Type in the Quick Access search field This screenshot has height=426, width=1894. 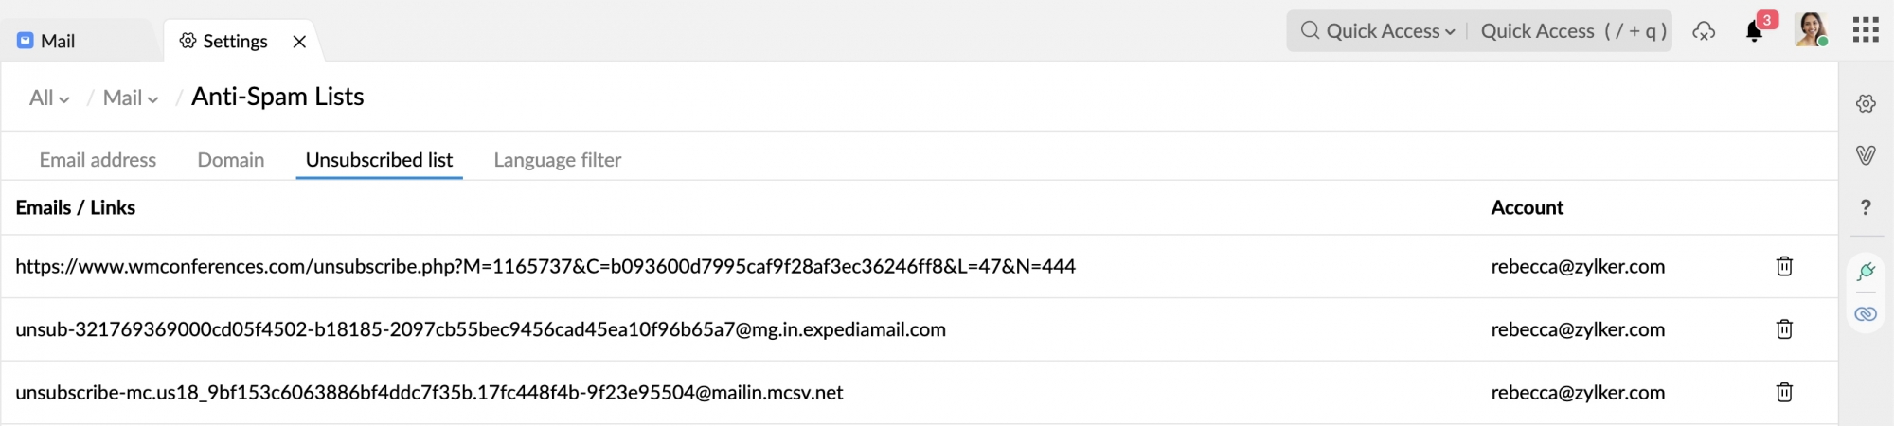[1572, 31]
